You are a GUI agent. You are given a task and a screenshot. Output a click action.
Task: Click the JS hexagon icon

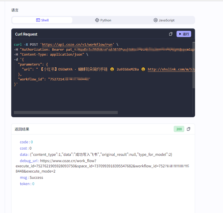point(156,20)
